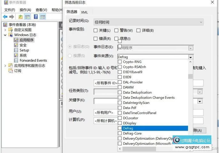This screenshot has height=153, width=219.
Task: Open the 操作(A) menu
Action: [x=25, y=10]
